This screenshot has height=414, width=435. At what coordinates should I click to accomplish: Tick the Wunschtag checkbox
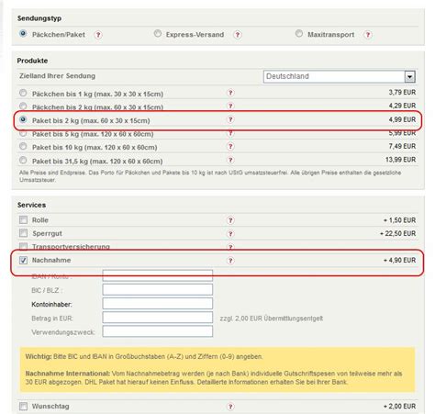point(23,407)
